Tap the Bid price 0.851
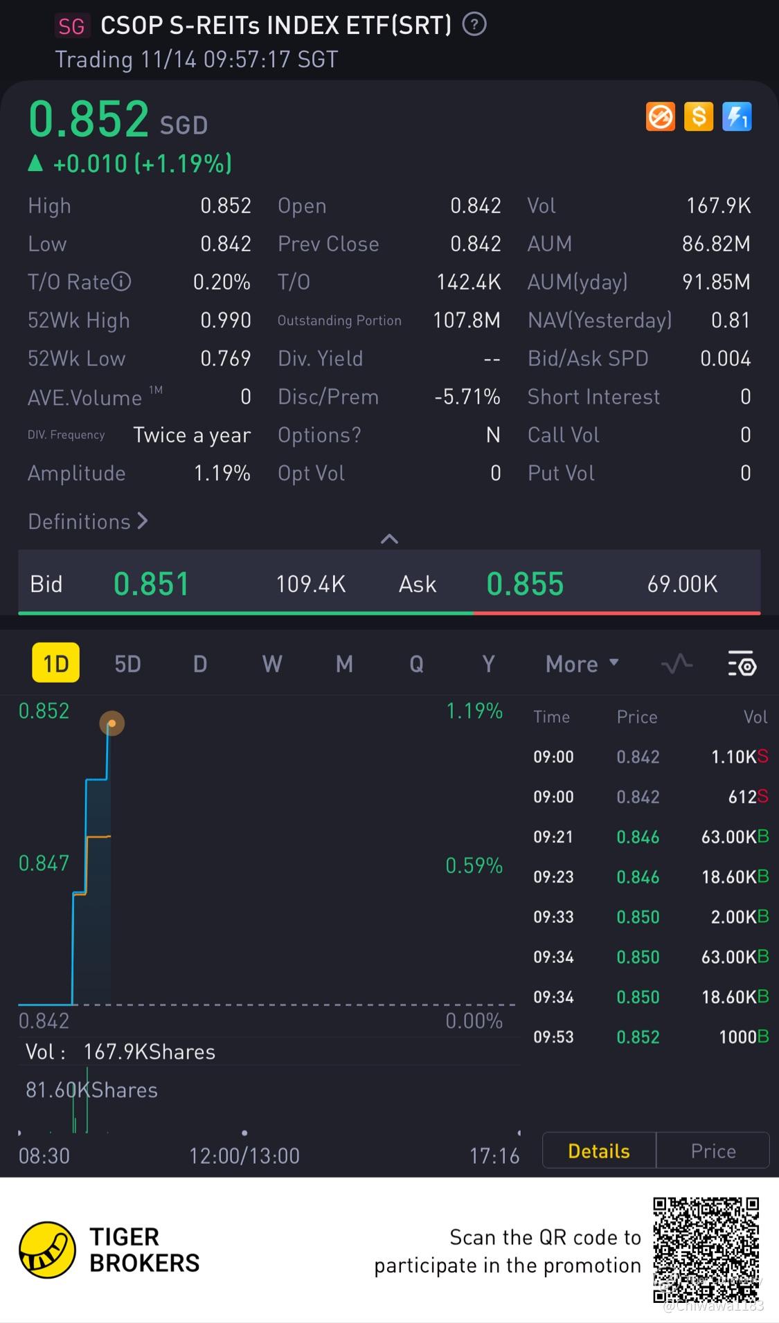The height and width of the screenshot is (1323, 779). tap(151, 584)
